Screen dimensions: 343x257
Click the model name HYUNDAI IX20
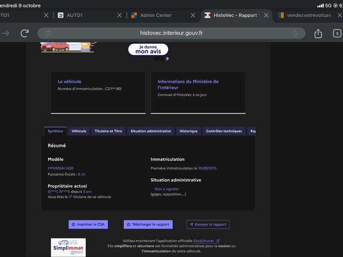60,168
